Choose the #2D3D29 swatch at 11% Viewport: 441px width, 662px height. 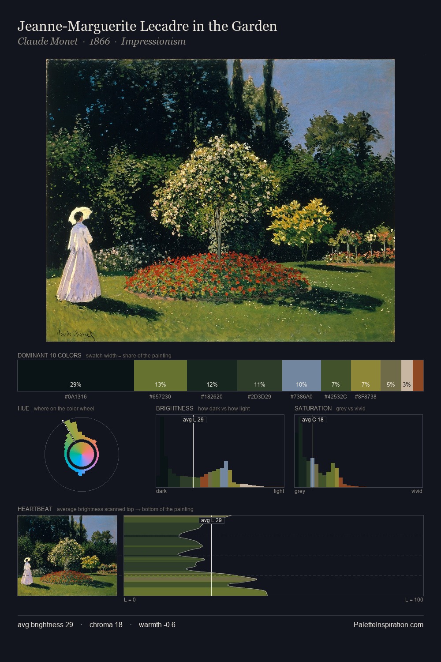click(x=260, y=376)
